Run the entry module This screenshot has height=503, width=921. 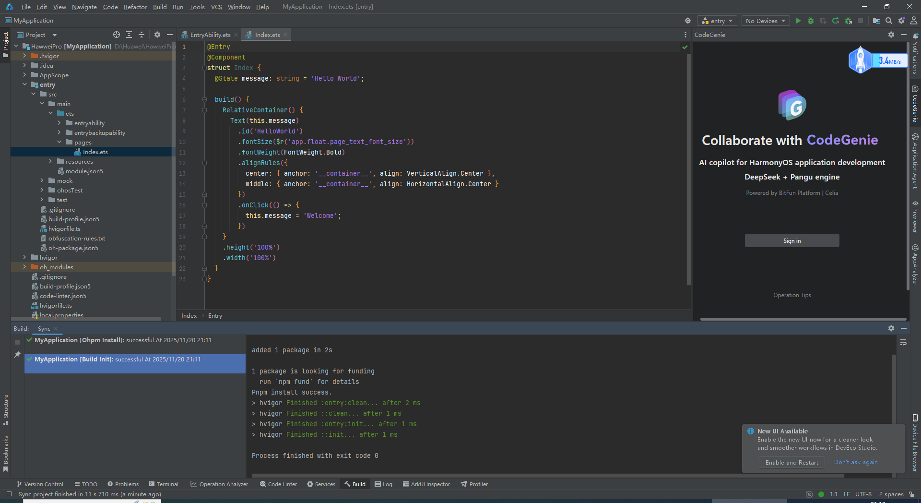[x=798, y=21]
